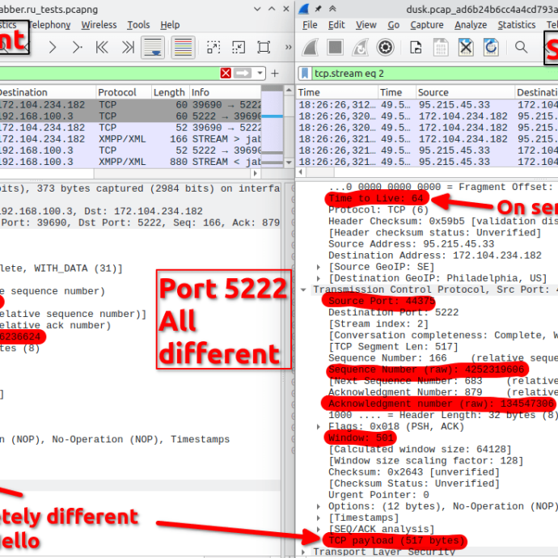Image resolution: width=558 pixels, height=558 pixels.
Task: Zoom in the text, left window
Action: click(x=213, y=48)
